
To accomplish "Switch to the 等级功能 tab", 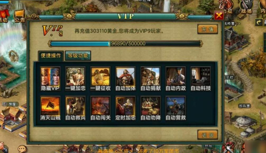I will tap(78, 55).
